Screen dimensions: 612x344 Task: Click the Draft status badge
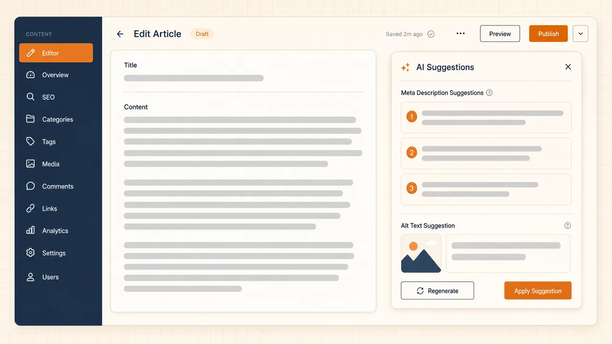click(202, 34)
